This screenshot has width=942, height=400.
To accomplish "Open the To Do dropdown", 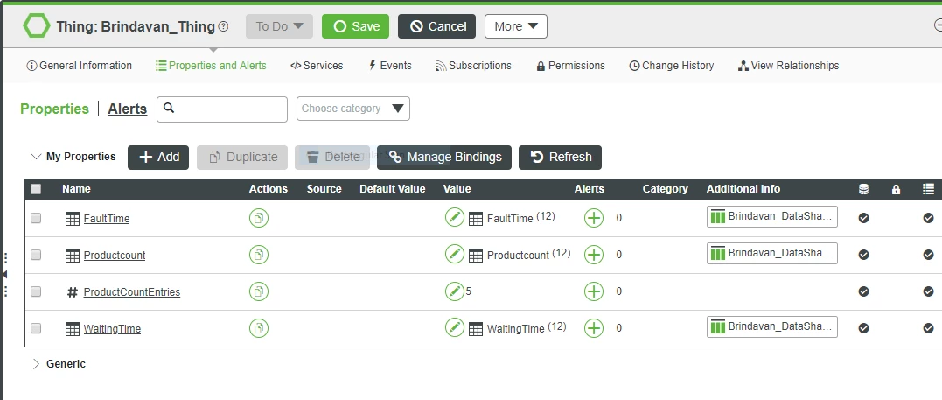I will pos(279,26).
